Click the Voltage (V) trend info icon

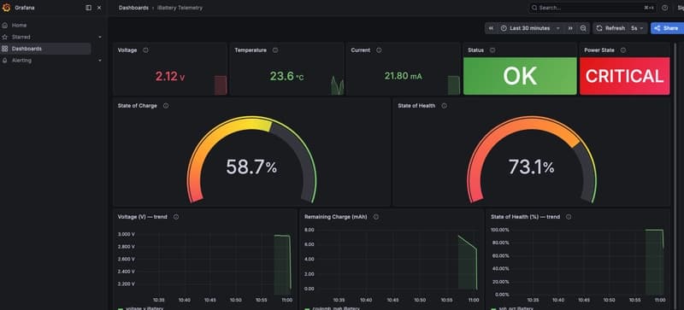[176, 217]
